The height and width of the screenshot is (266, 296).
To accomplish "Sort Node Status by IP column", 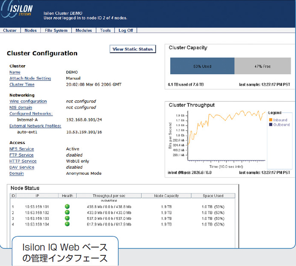I will (37, 196).
